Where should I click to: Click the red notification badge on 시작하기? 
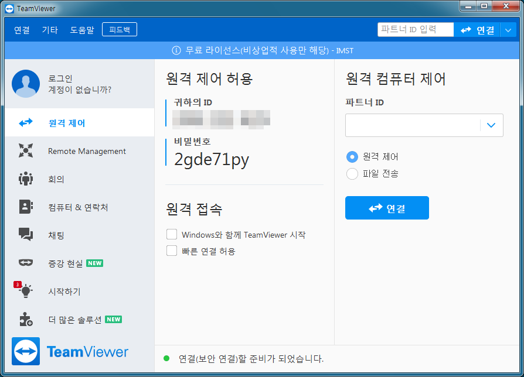click(18, 285)
